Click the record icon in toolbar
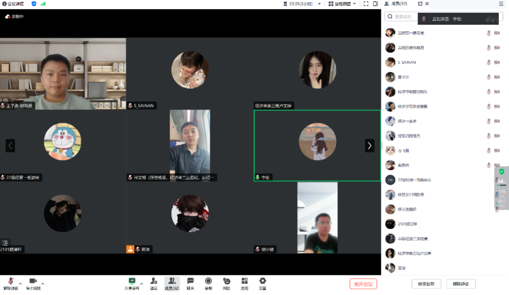 tap(208, 281)
